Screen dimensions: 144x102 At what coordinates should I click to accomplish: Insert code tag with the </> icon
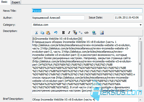coord(86,33)
